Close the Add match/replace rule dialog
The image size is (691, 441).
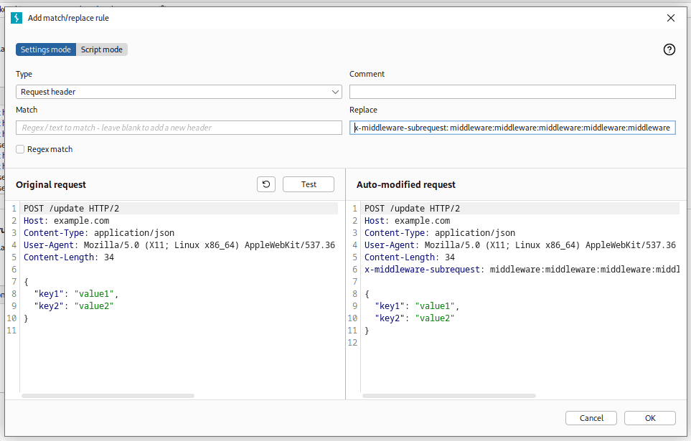pyautogui.click(x=670, y=18)
